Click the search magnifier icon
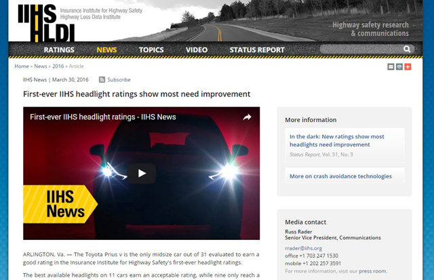This screenshot has height=280, width=434. [407, 49]
